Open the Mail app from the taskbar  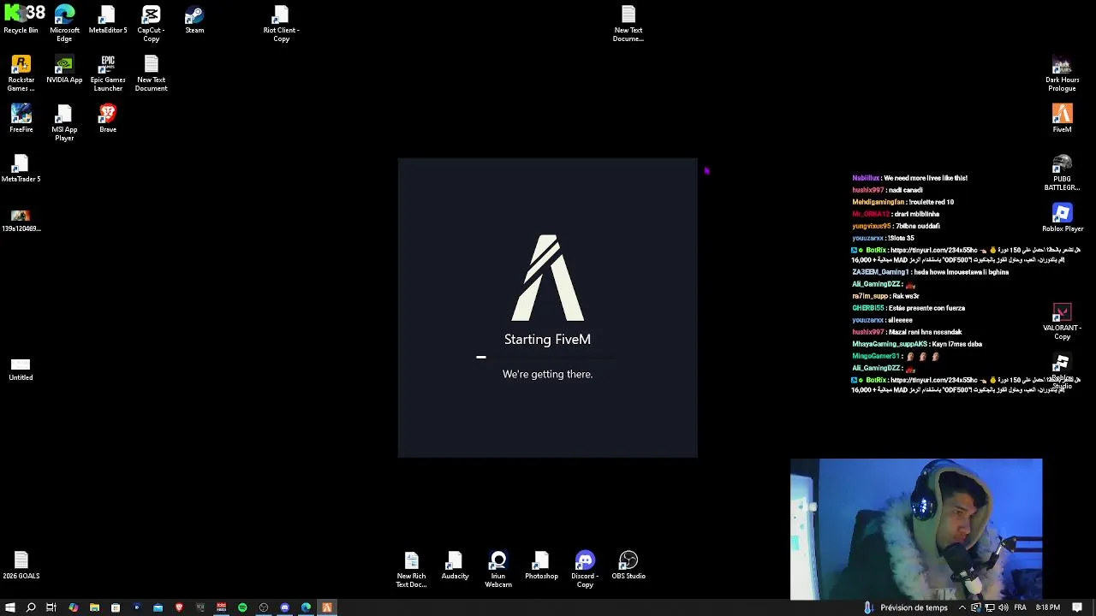pyautogui.click(x=158, y=607)
